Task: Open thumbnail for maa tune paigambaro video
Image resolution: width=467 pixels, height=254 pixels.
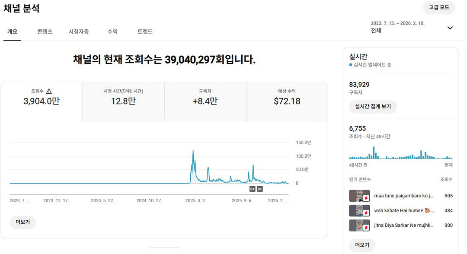Action: pos(359,196)
